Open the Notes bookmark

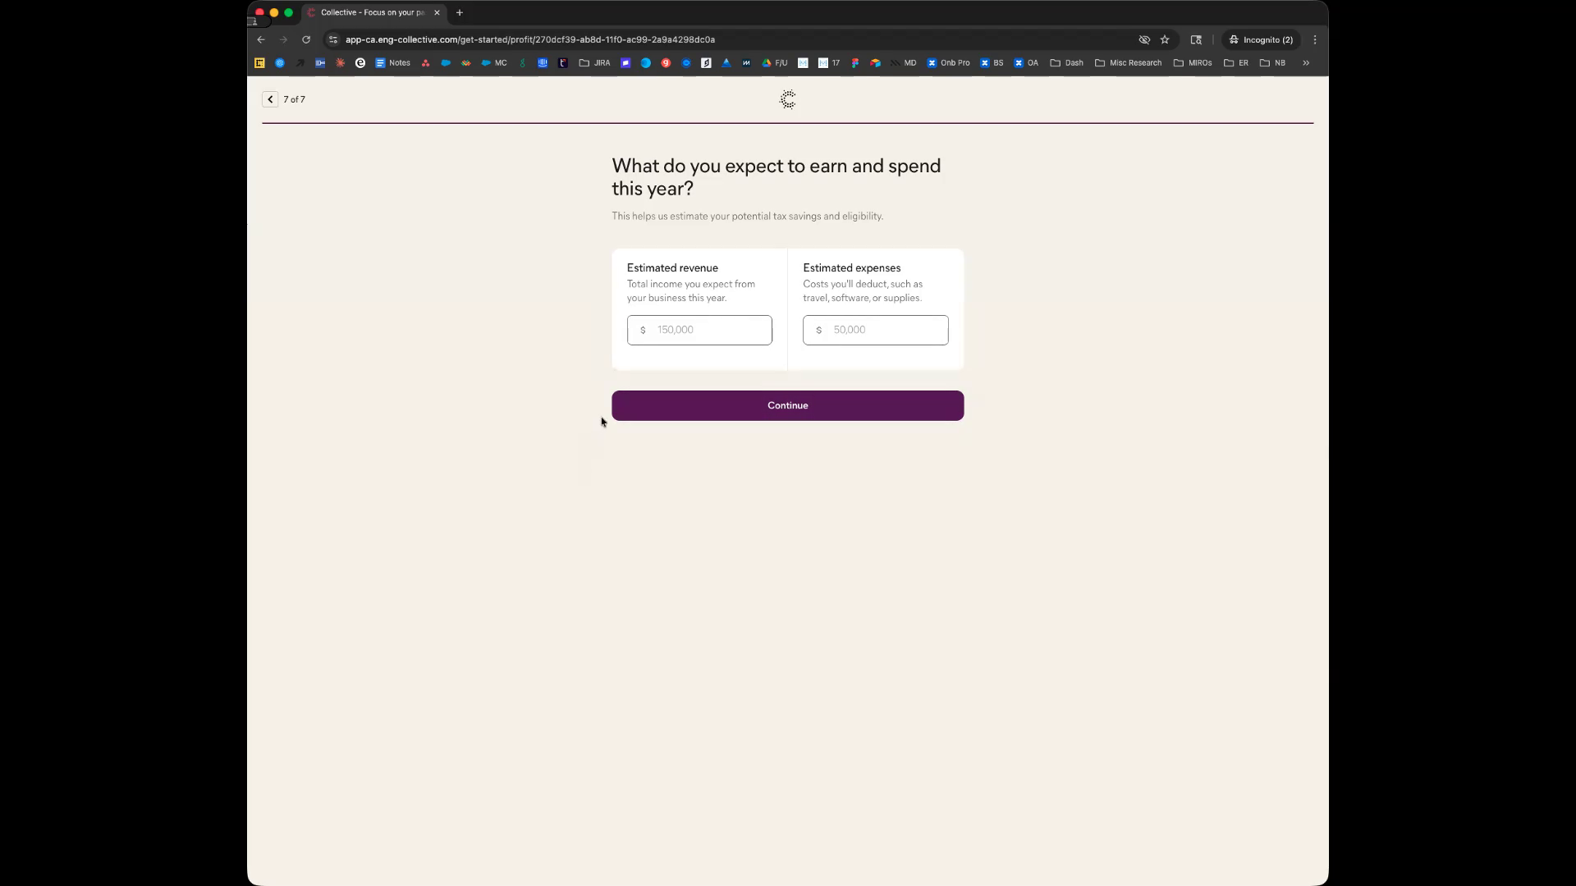point(392,62)
